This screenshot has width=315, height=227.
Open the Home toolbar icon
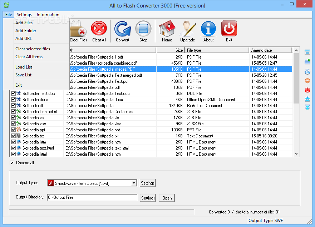point(167,29)
